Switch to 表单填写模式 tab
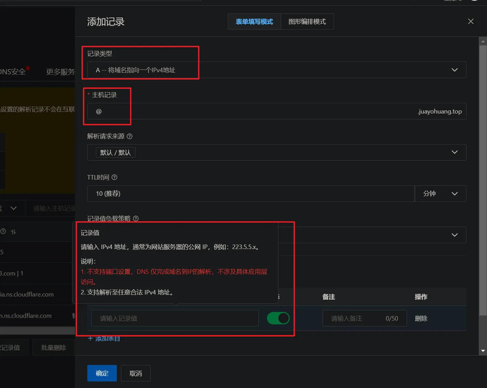 254,22
